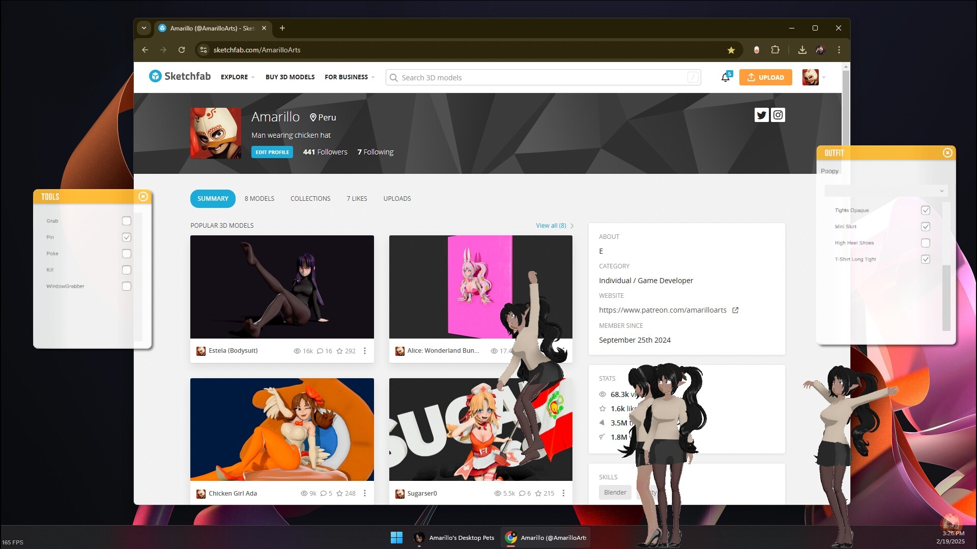Viewport: 977px width, 549px height.
Task: Open site information icon in address bar
Action: (204, 50)
